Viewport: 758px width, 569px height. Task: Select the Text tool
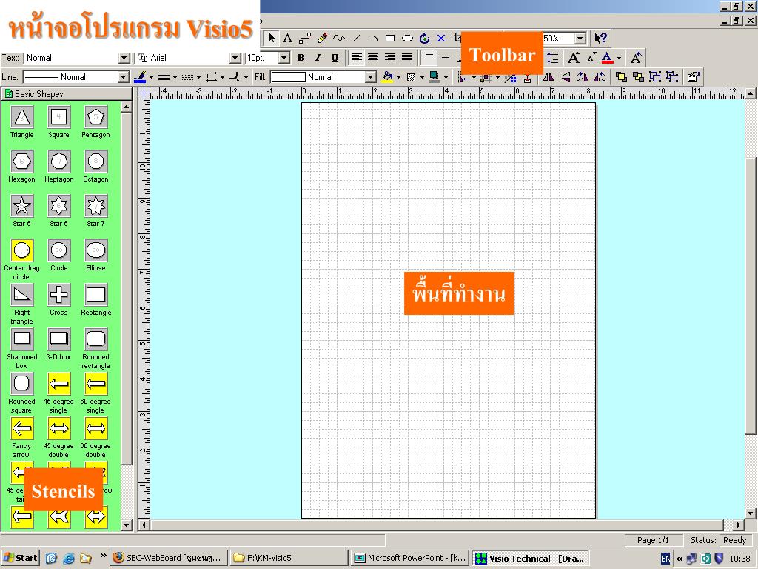click(288, 39)
